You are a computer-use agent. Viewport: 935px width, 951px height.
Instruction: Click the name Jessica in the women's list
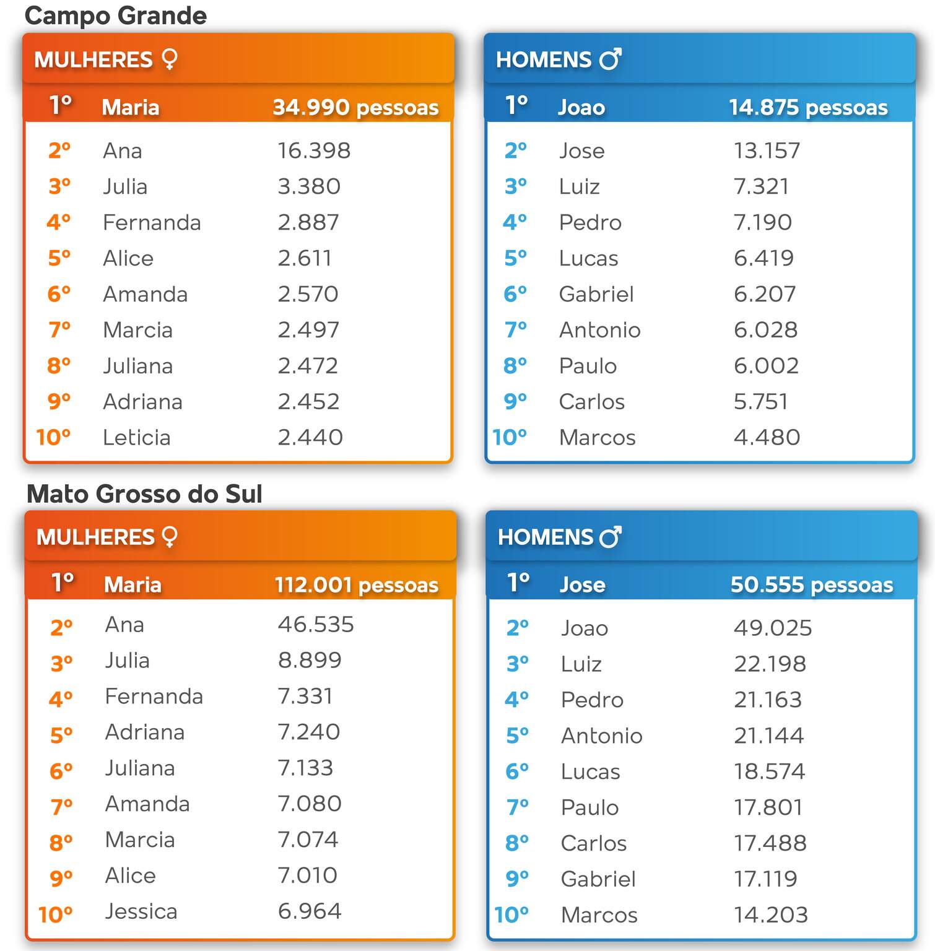[x=141, y=911]
